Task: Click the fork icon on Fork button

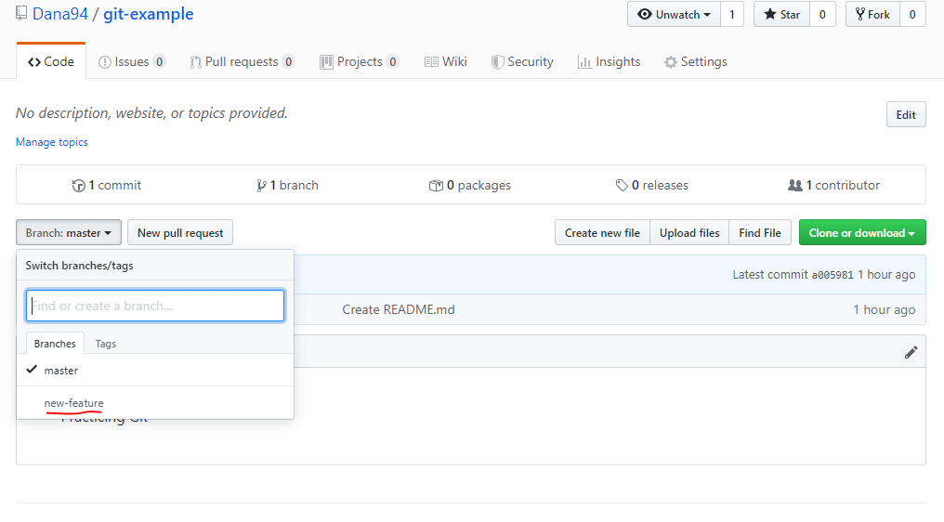Action: click(x=860, y=14)
